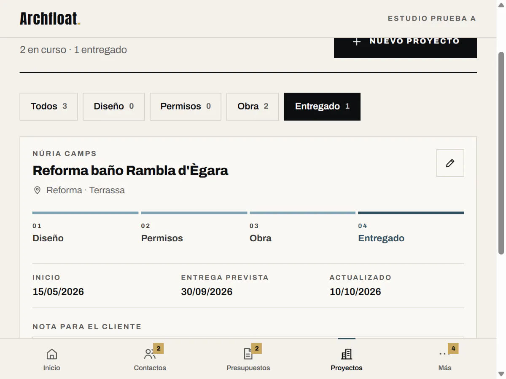
Task: Click the NUEVO PROYECTO button
Action: tap(405, 48)
